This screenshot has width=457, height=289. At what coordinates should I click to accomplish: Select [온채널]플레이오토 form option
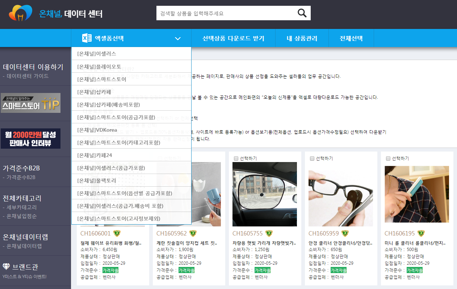pos(131,67)
